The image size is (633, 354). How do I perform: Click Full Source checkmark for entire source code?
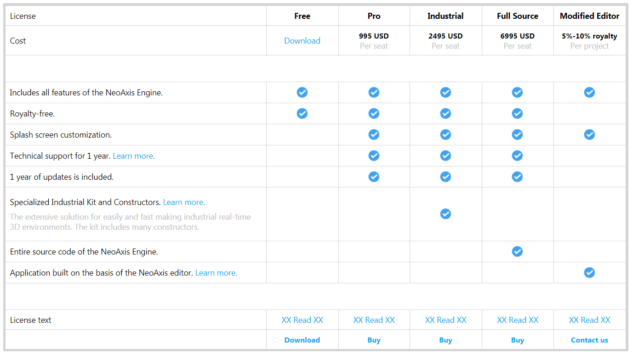(517, 251)
